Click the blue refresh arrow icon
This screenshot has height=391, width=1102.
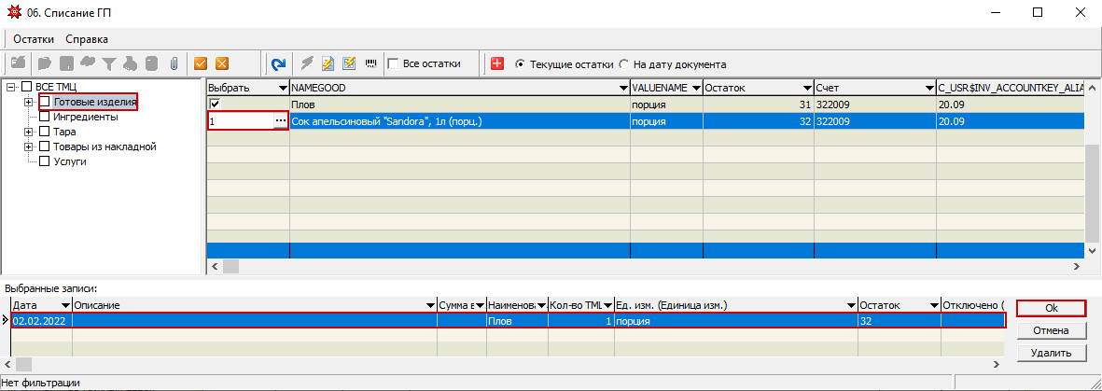(278, 64)
